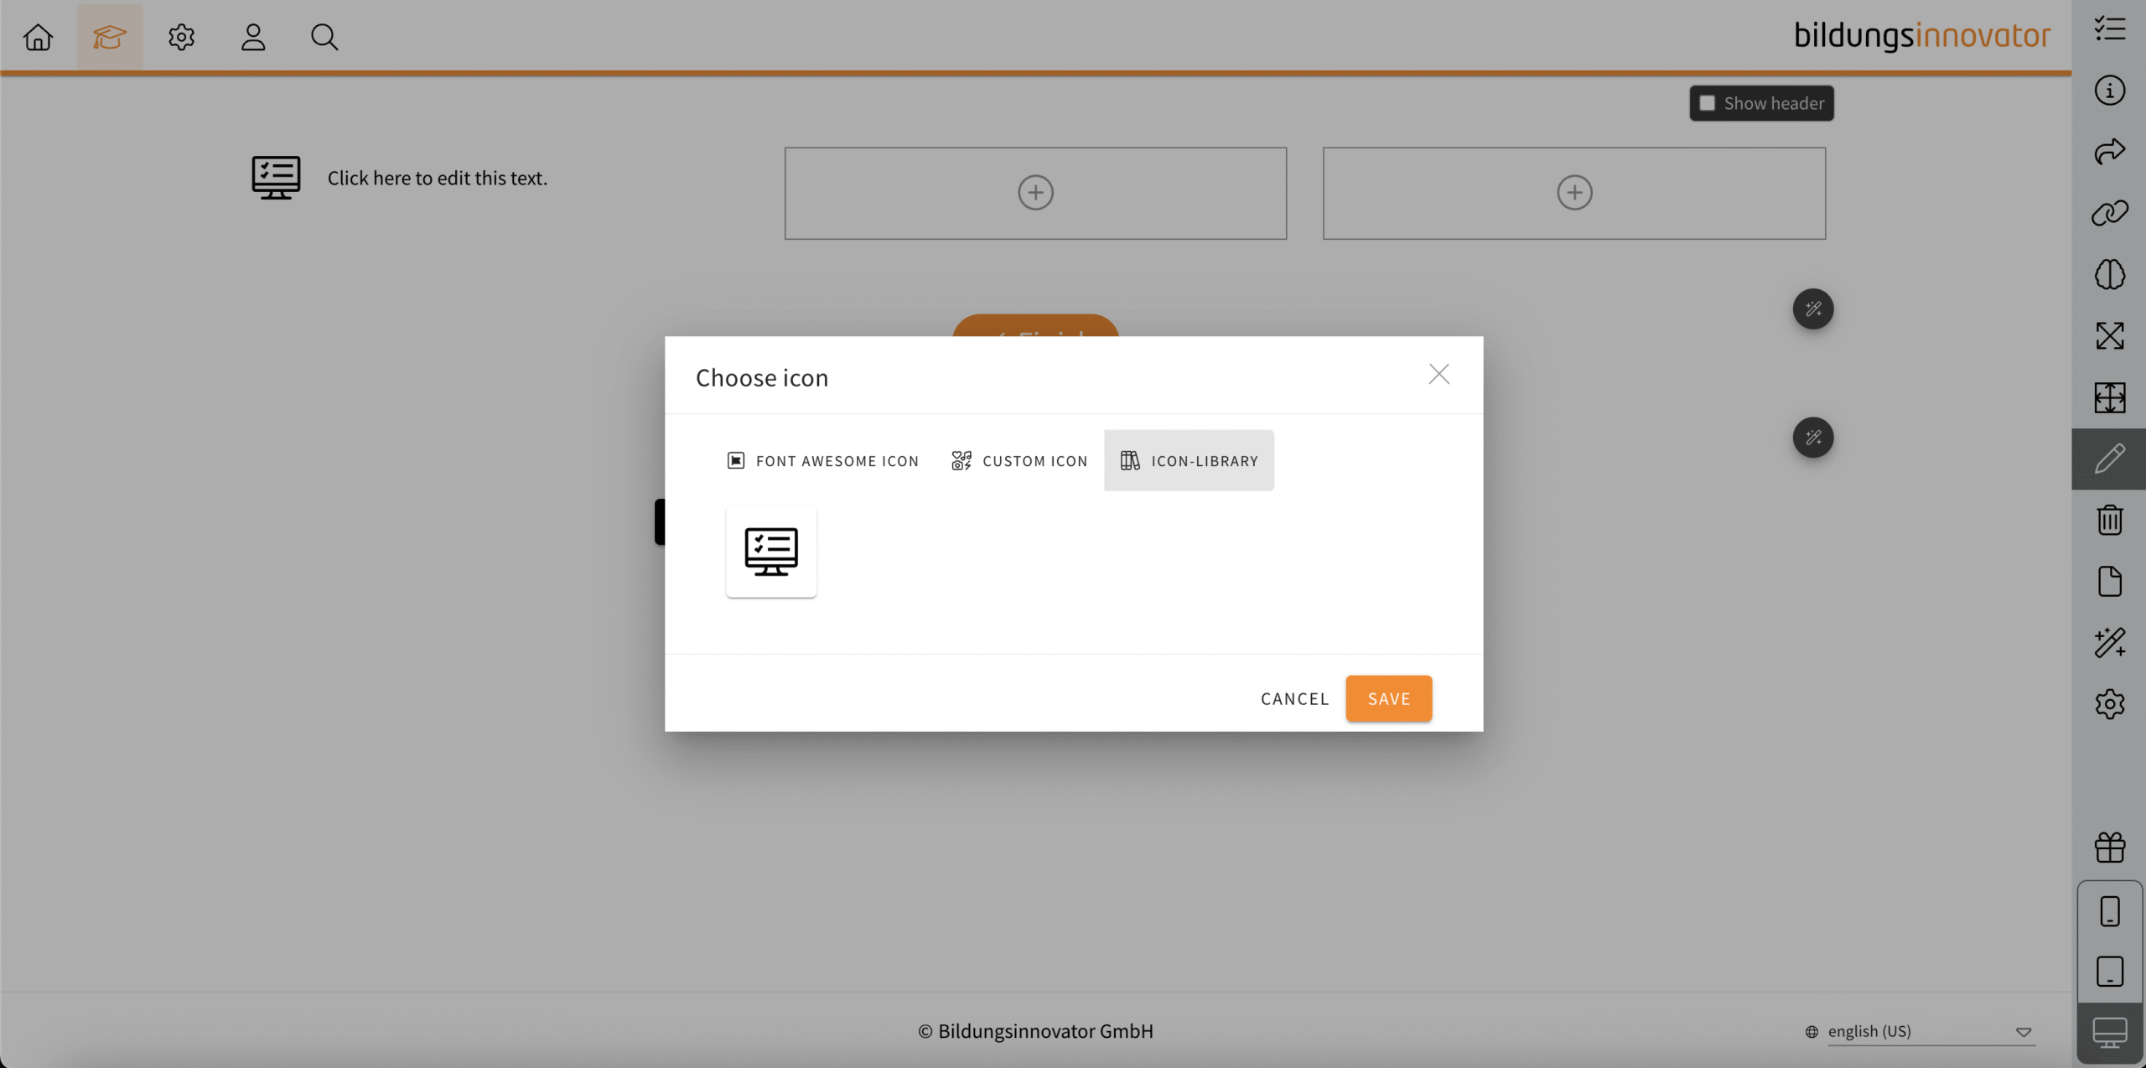Switch to desktop preview mode

[x=2109, y=1032]
